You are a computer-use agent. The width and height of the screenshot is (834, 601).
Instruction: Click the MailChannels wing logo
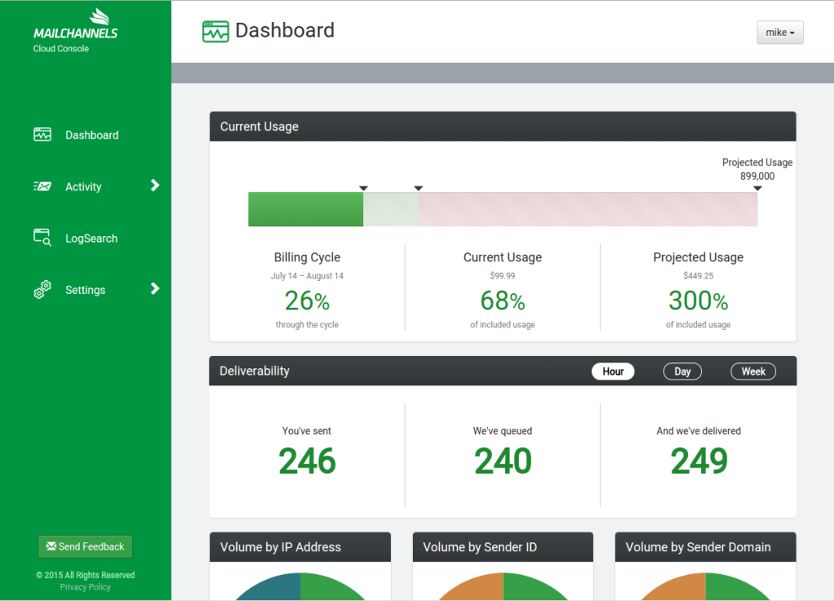point(99,16)
